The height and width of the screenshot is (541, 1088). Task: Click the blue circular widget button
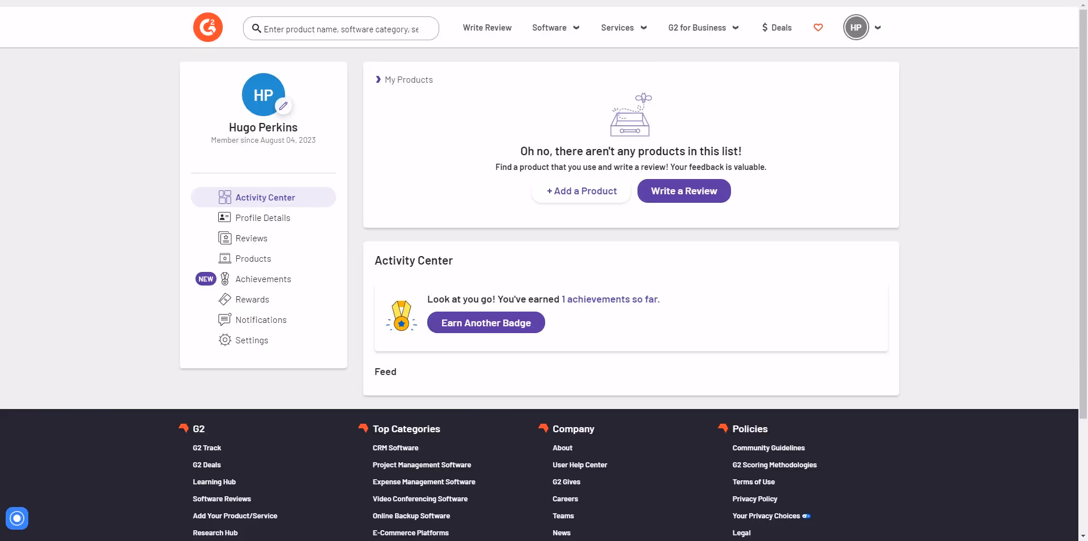click(17, 518)
